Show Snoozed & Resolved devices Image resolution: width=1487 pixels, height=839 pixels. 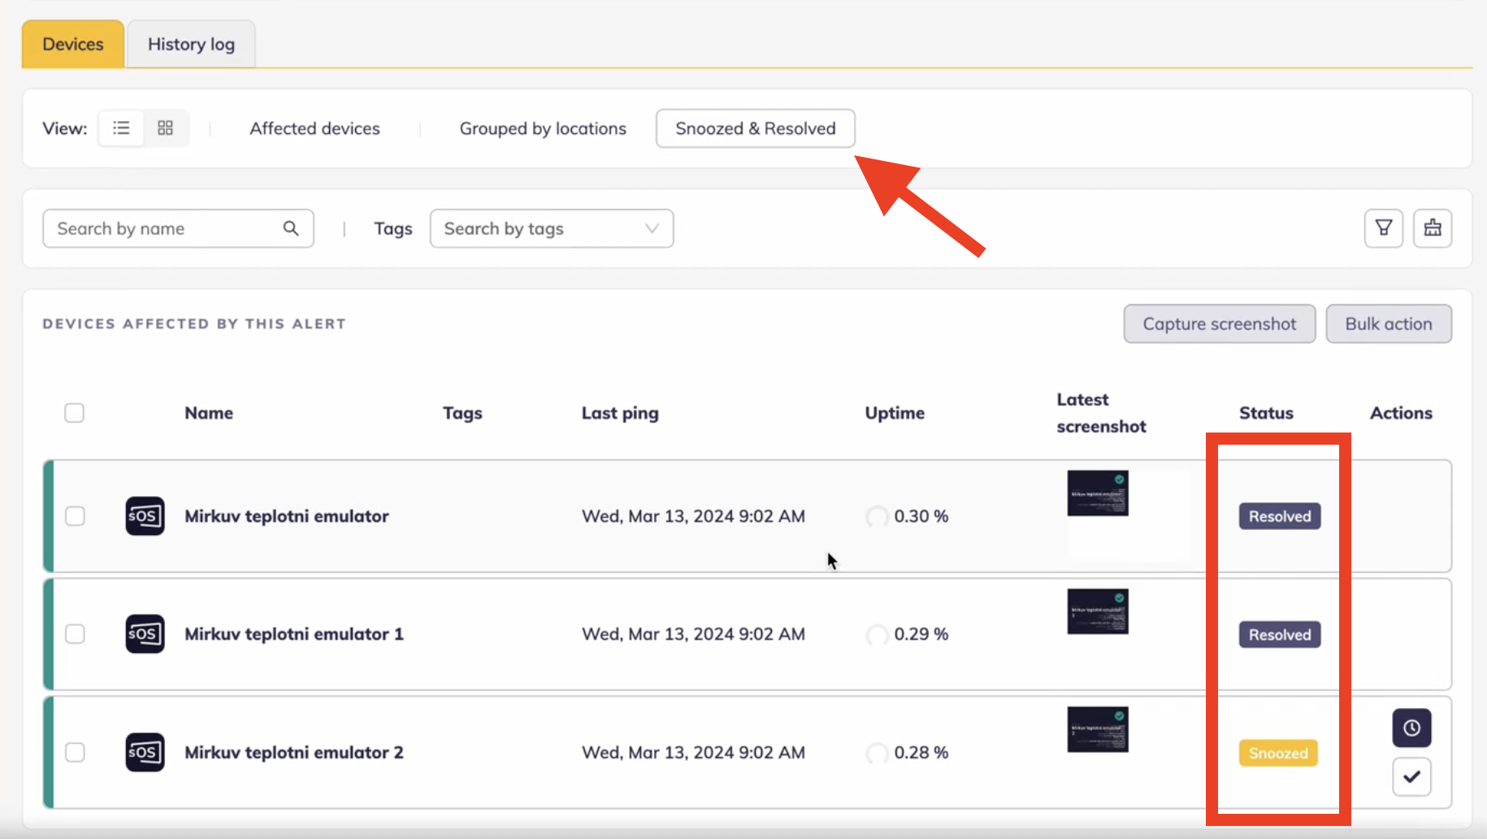click(755, 128)
